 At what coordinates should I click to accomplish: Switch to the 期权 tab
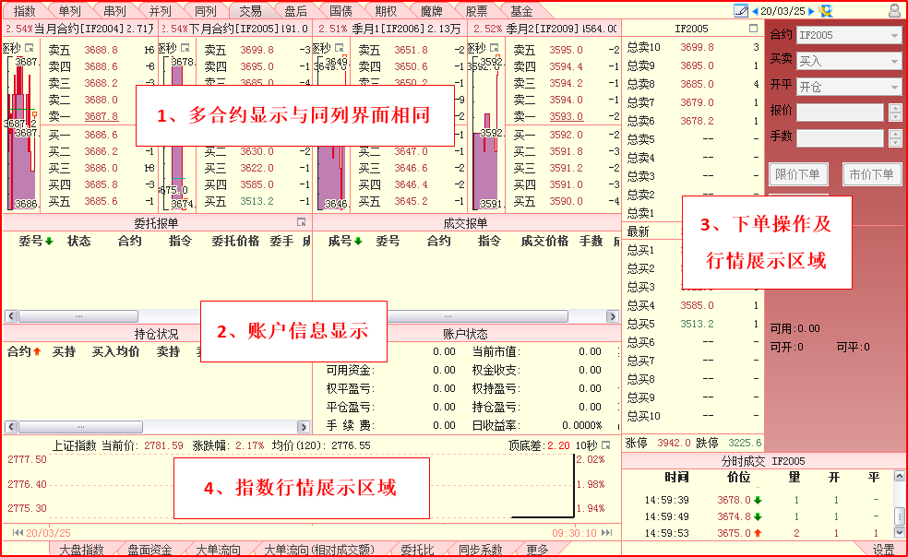(387, 11)
